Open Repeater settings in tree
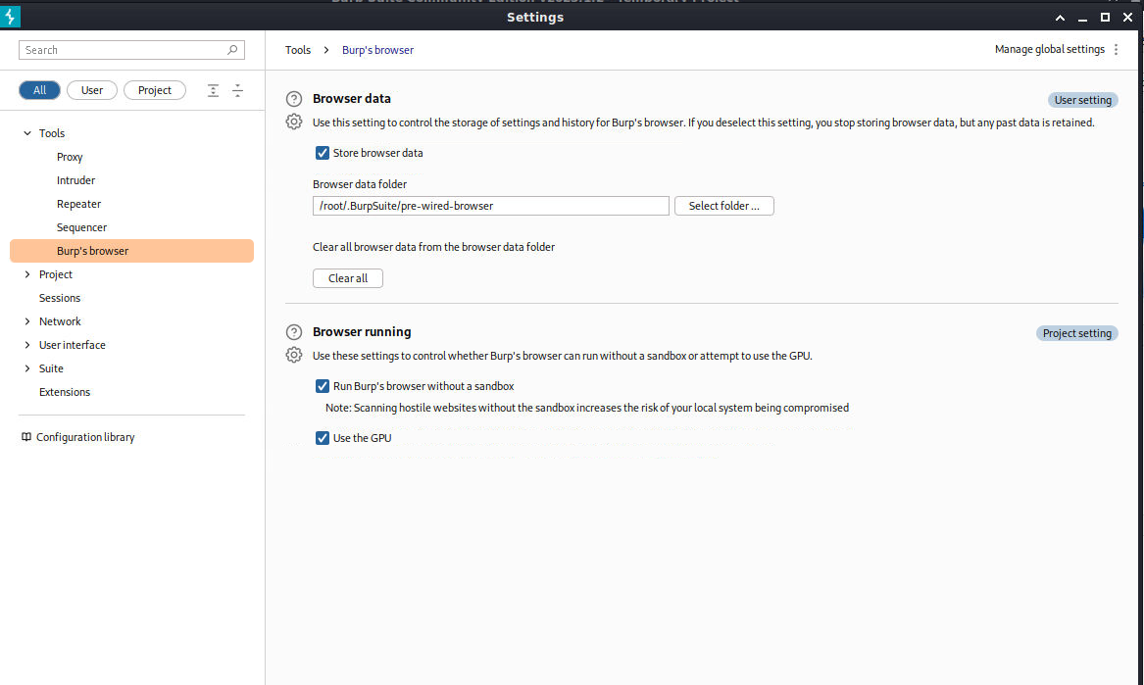The image size is (1144, 685). tap(78, 204)
